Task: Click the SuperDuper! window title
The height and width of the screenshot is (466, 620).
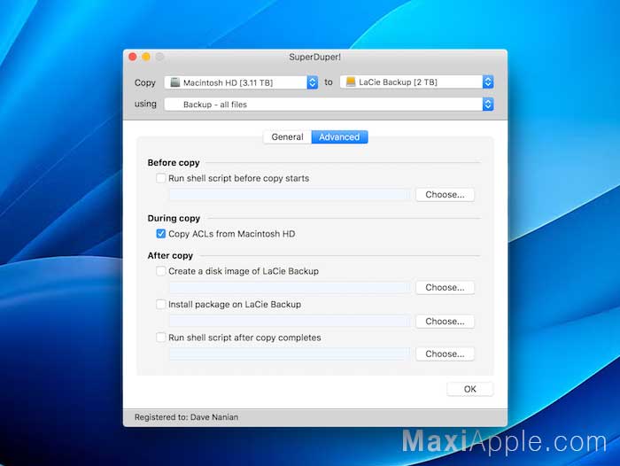Action: pyautogui.click(x=314, y=57)
